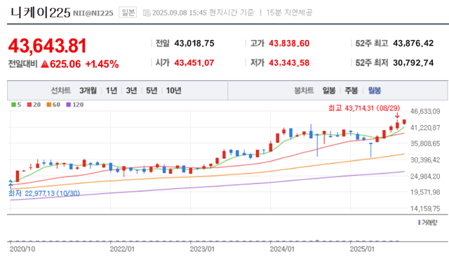This screenshot has height=260, width=449.
Task: Click the 46,633.09 y-axis label
Action: tap(425, 111)
